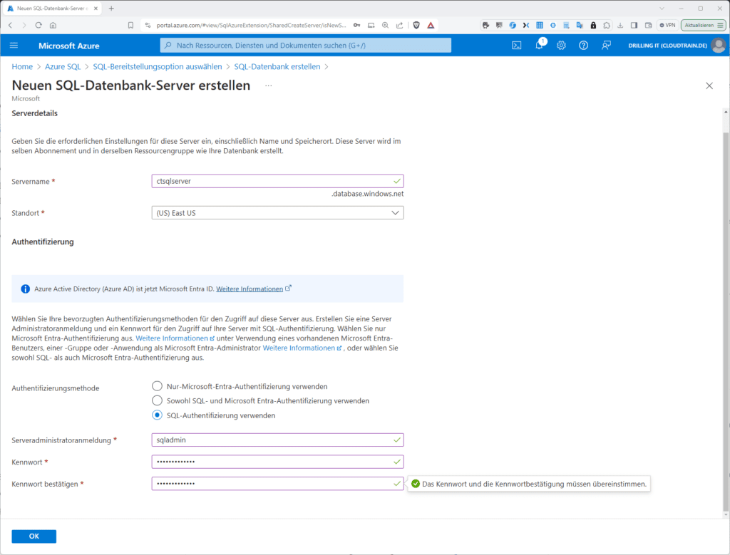Click the password key icon in address bar
The image size is (730, 555).
(356, 25)
